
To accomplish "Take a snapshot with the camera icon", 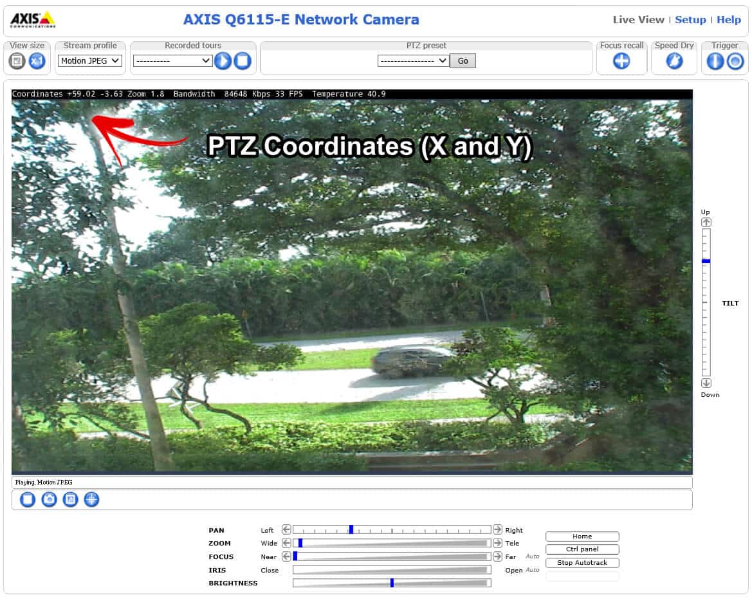I will 49,499.
